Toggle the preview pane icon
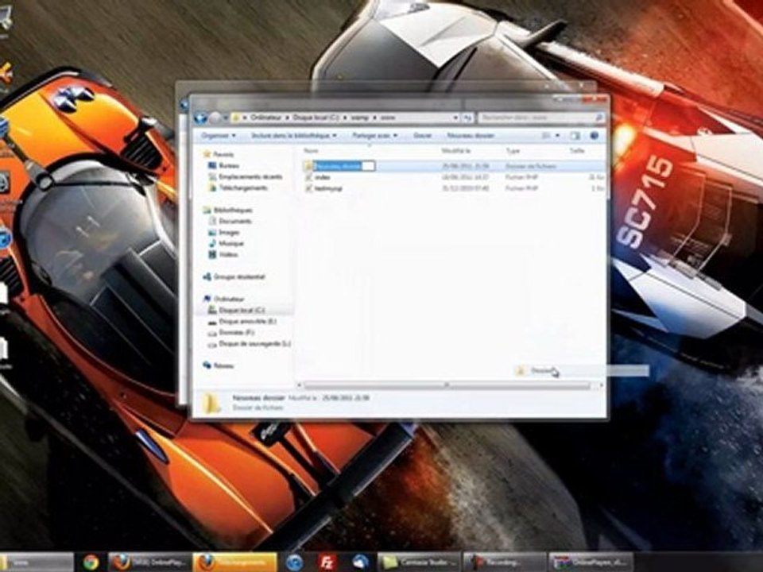This screenshot has height=572, width=763. [575, 136]
